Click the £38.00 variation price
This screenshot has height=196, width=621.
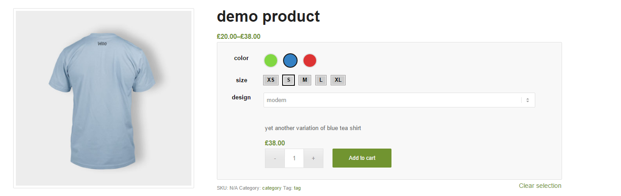tap(275, 143)
